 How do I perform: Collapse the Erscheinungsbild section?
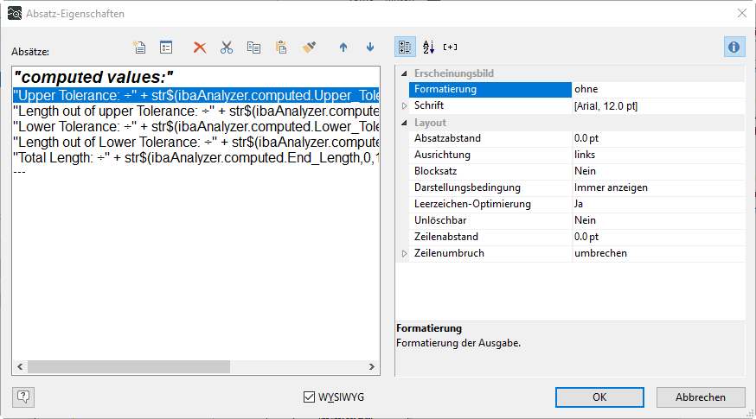404,73
